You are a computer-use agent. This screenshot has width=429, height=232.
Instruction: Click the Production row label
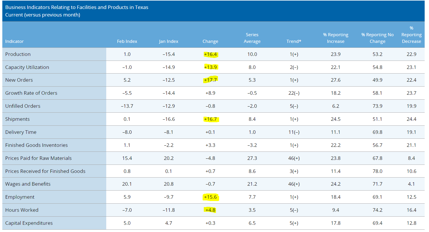click(x=18, y=54)
